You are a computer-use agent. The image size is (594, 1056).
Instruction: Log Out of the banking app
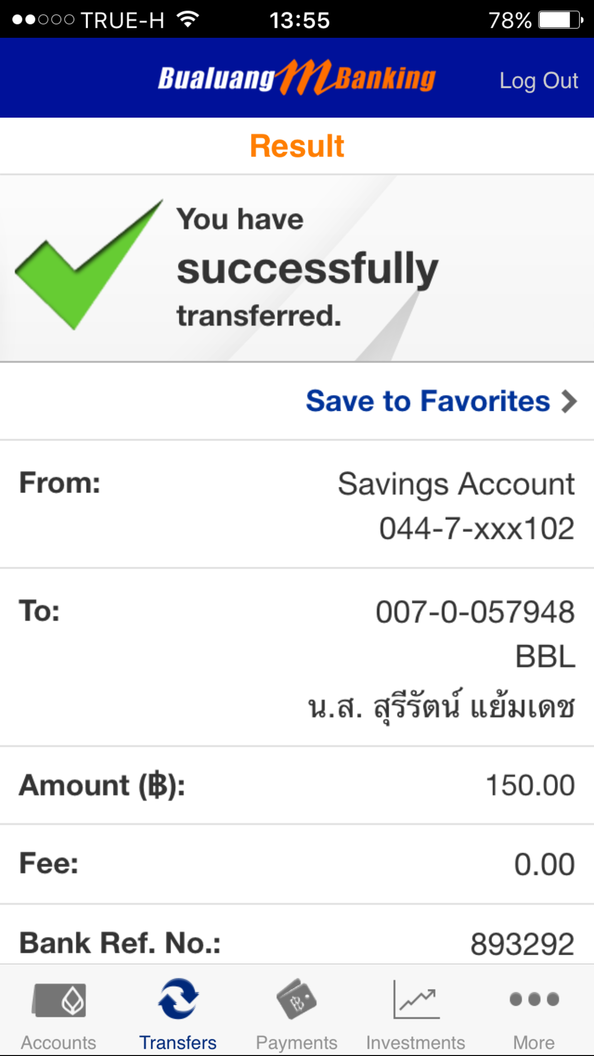pyautogui.click(x=539, y=80)
